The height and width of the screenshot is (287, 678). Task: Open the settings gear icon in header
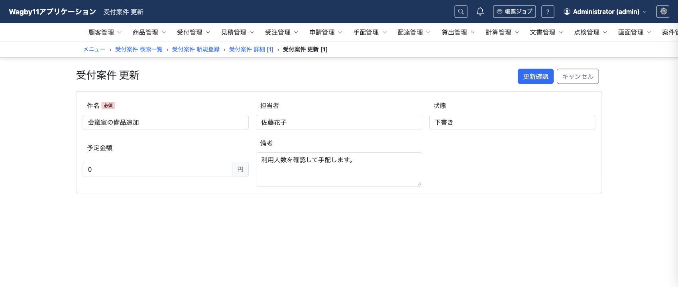click(x=663, y=12)
